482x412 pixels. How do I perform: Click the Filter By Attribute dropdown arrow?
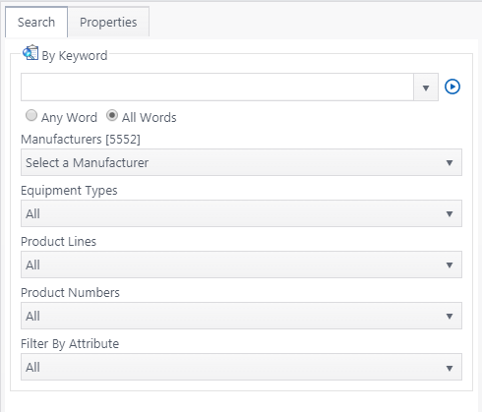click(450, 369)
